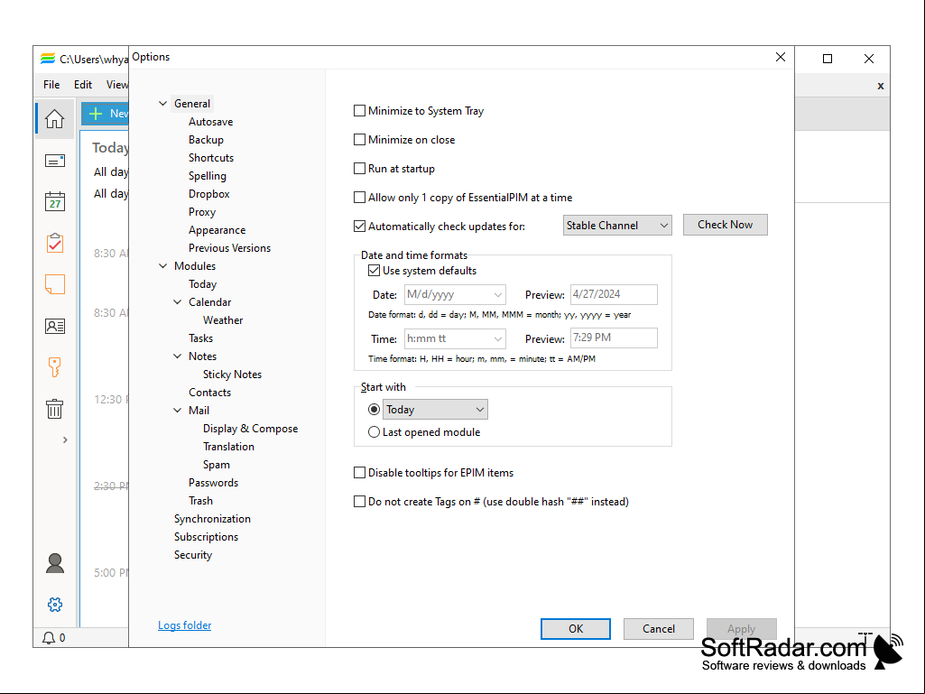This screenshot has height=694, width=925.
Task: Select Subscriptions in options tree
Action: click(206, 536)
